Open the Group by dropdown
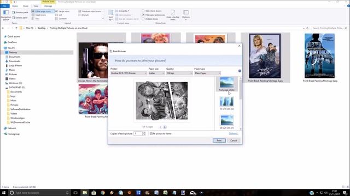The width and height of the screenshot is (350, 196). 122,11
